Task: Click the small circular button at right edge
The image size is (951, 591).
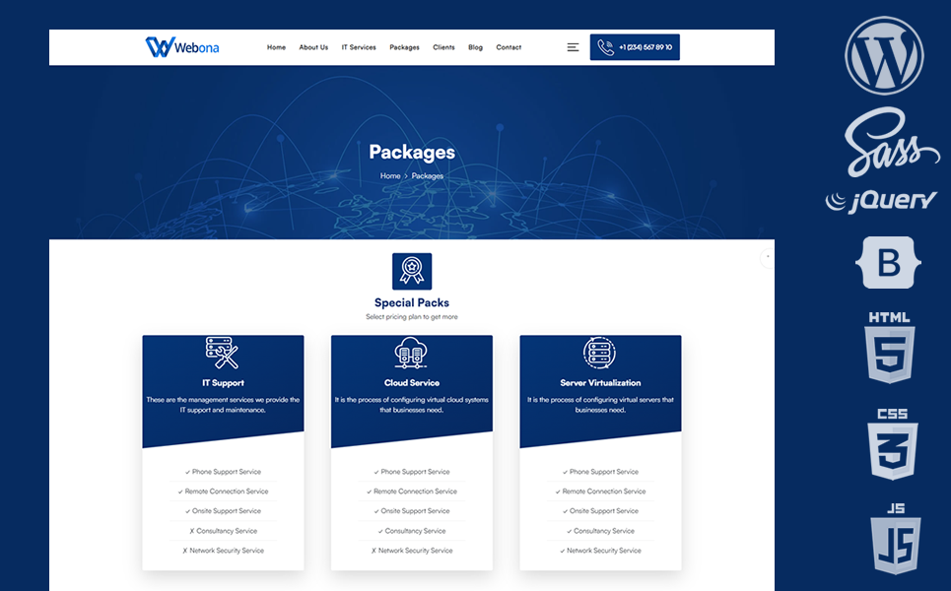Action: click(768, 257)
